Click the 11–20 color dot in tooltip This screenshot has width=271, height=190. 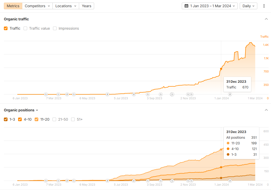click(x=228, y=143)
